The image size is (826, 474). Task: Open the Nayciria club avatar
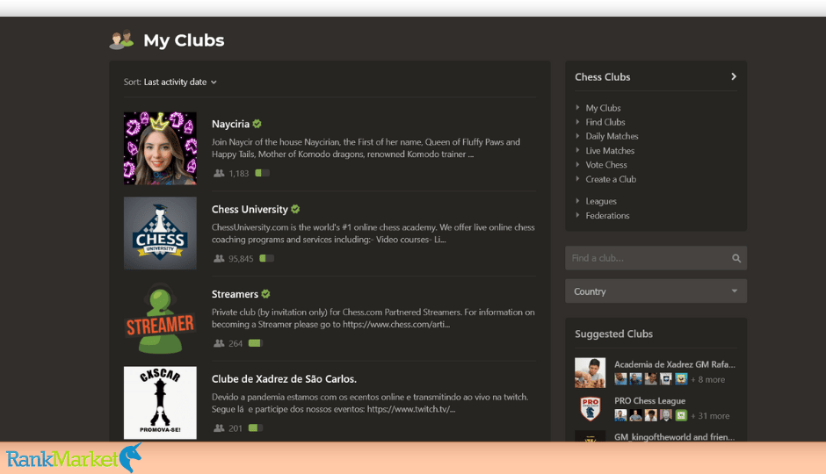point(160,147)
